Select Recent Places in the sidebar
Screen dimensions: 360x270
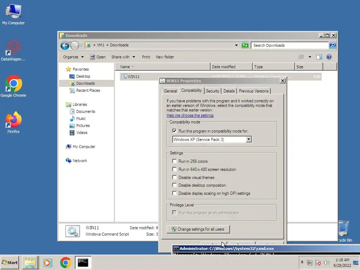point(88,90)
